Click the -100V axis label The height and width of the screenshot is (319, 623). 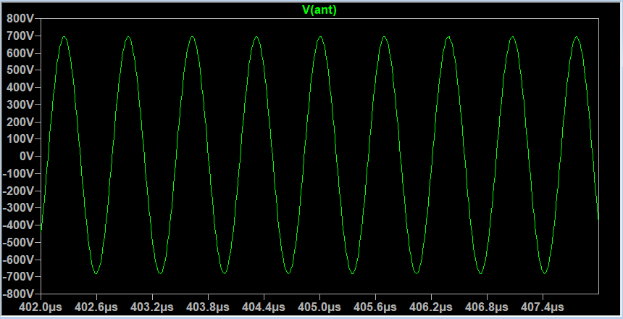18,174
